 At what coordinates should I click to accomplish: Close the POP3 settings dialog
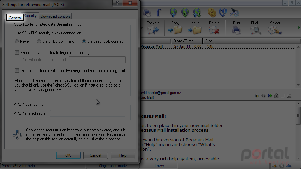(130, 3)
